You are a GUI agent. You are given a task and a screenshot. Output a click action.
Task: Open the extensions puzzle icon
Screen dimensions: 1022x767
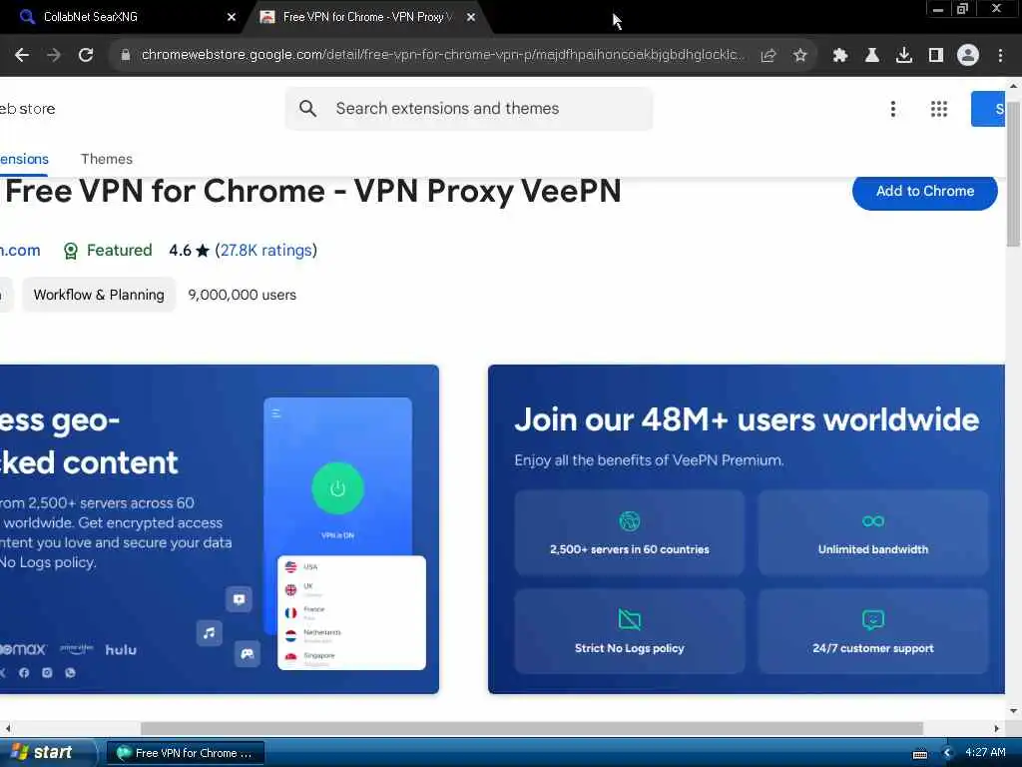coord(840,56)
